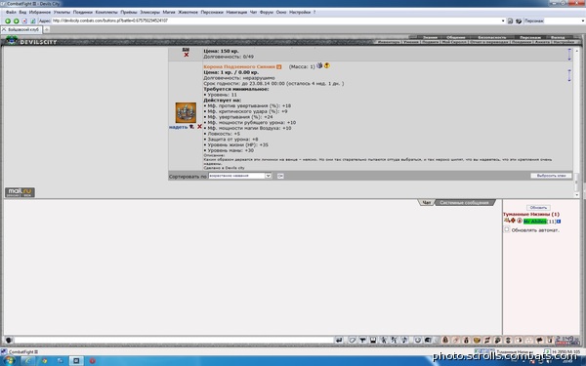The height and width of the screenshot is (366, 586).
Task: Click the crown item thumbnail image
Action: click(186, 112)
